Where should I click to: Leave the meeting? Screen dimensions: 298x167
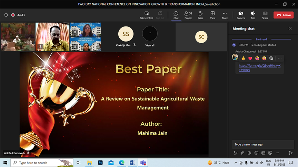click(x=284, y=15)
